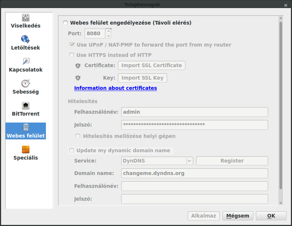Enable Update my dynamic domain name

[x=72, y=150]
